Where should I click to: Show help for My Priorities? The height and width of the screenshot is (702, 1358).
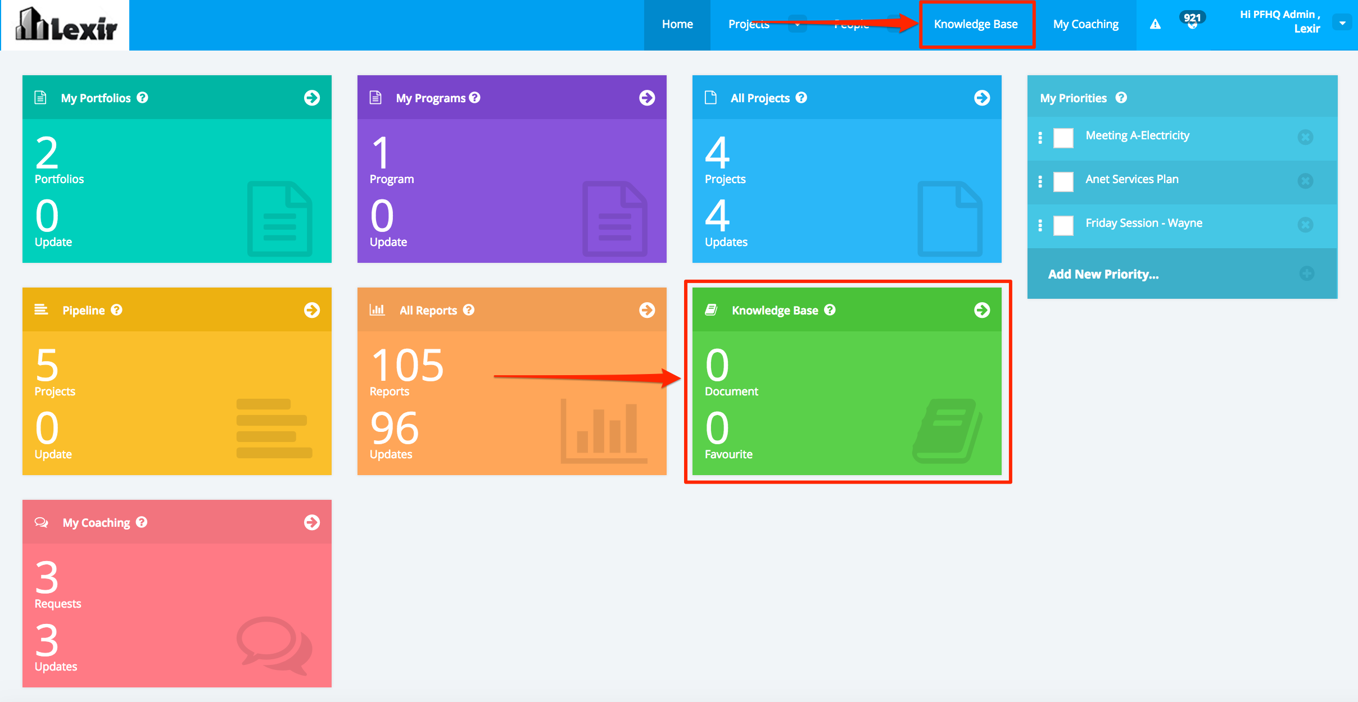pyautogui.click(x=1121, y=98)
